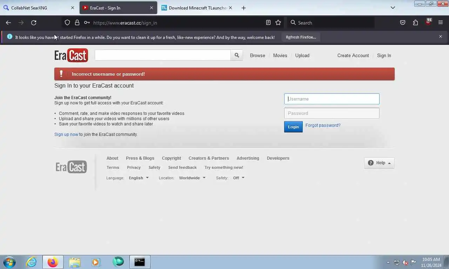This screenshot has height=269, width=449.
Task: Reload the page with the refresh icon
Action: (x=34, y=22)
